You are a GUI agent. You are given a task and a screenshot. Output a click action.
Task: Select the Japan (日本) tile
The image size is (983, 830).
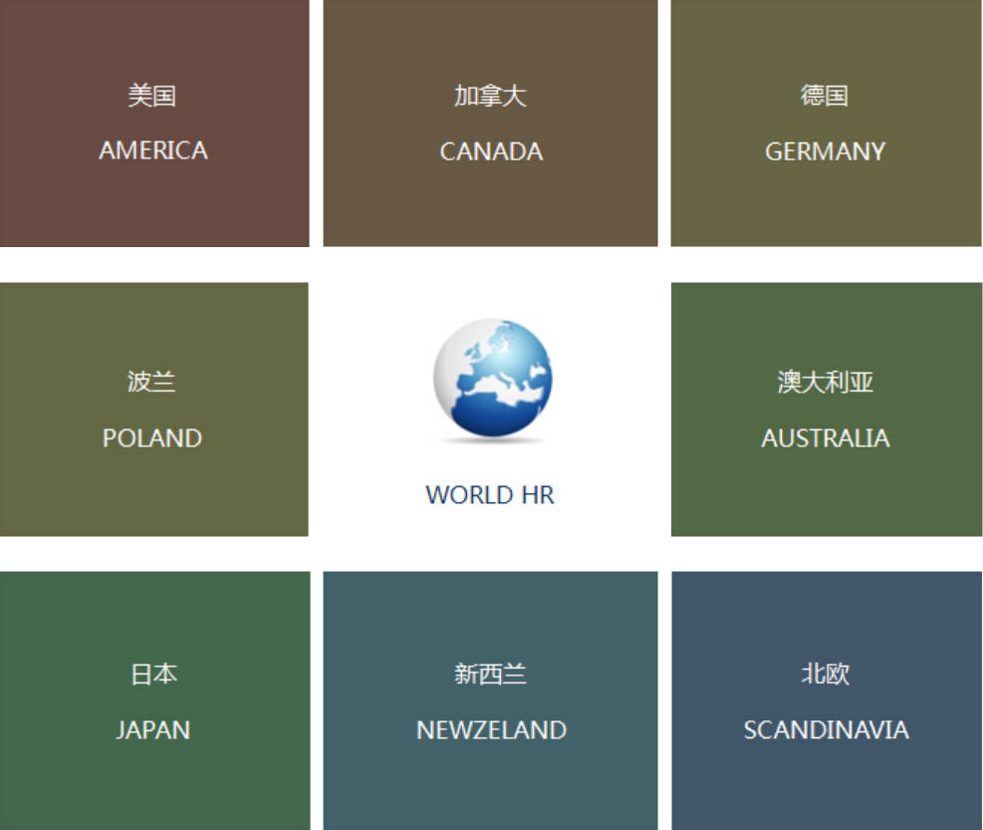(x=154, y=700)
